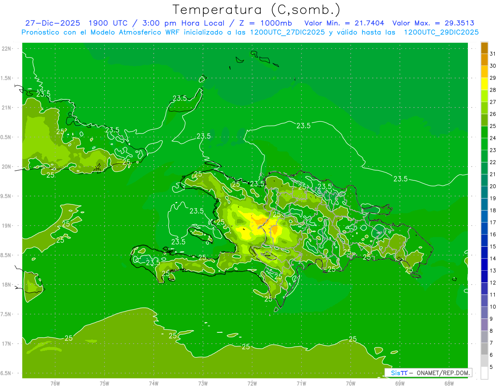This screenshot has width=504, height=389.
Task: Click the "68W" longitude label
Action: point(449,383)
